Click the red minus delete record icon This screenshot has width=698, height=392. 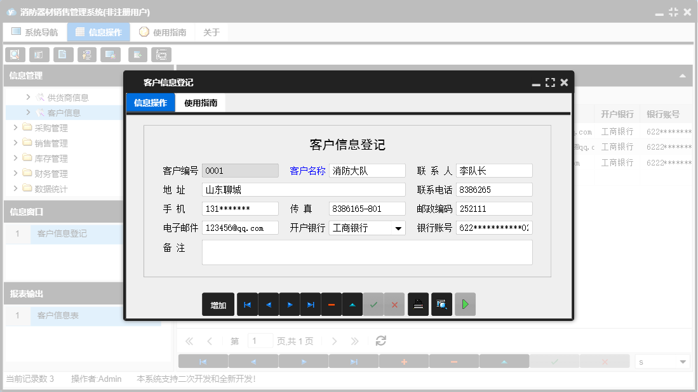(331, 304)
